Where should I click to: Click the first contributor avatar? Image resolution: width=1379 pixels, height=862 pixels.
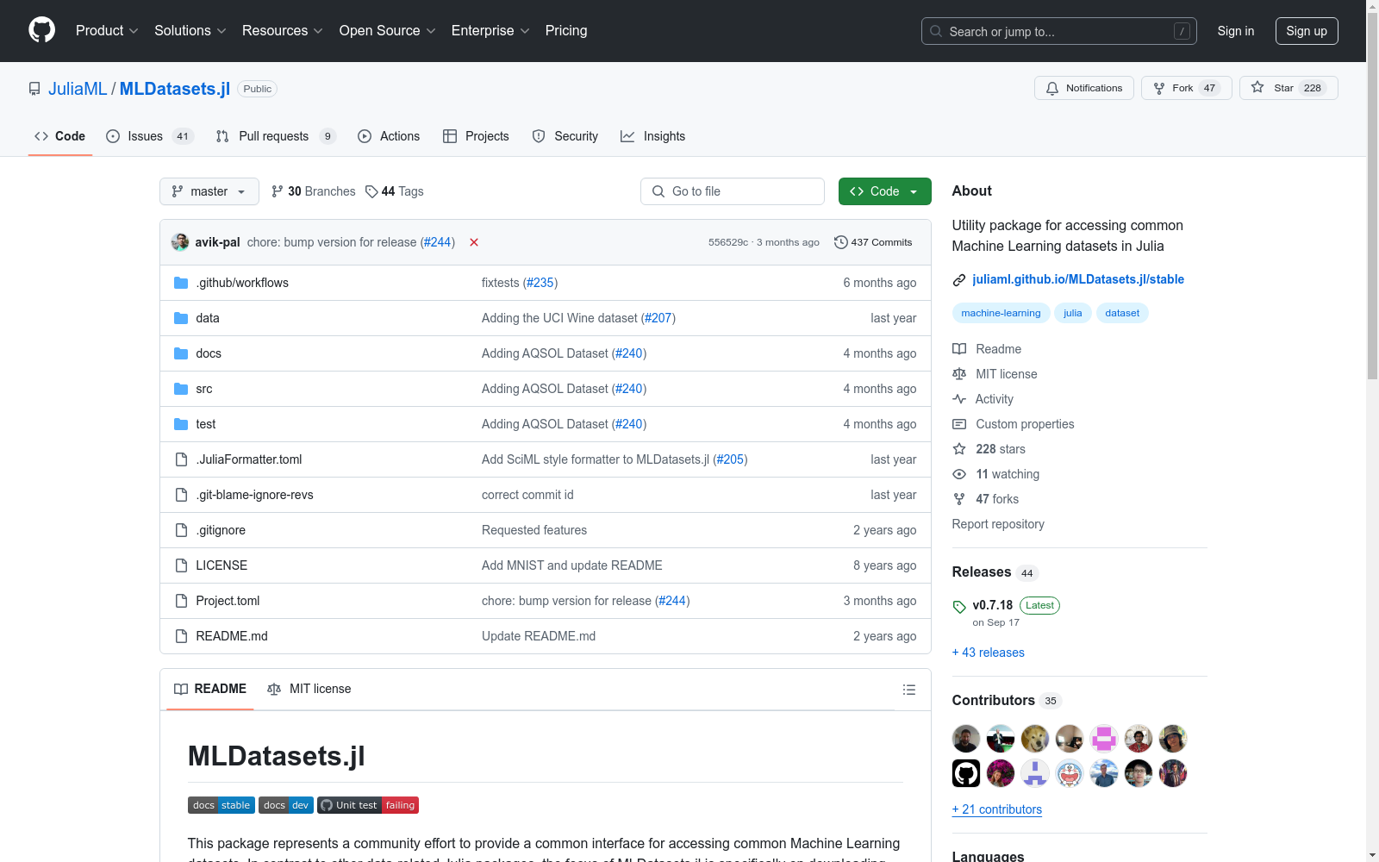(x=966, y=739)
